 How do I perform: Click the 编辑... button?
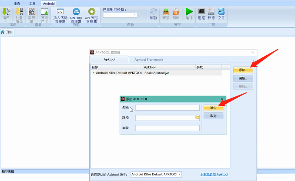(243, 78)
